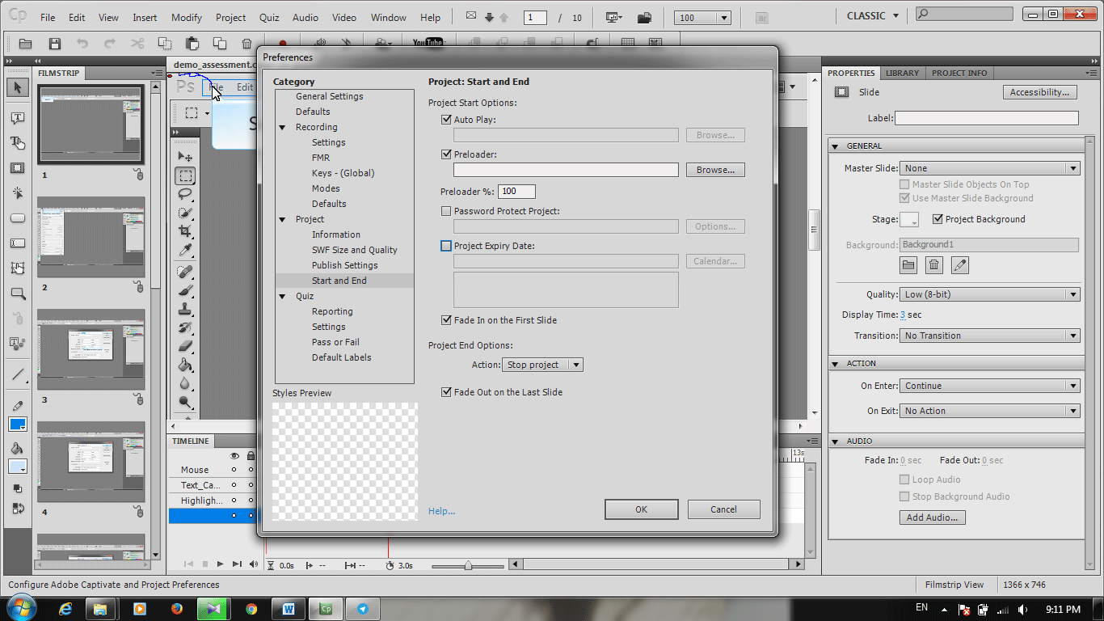
Task: Click OK in Preferences dialog
Action: (x=641, y=509)
